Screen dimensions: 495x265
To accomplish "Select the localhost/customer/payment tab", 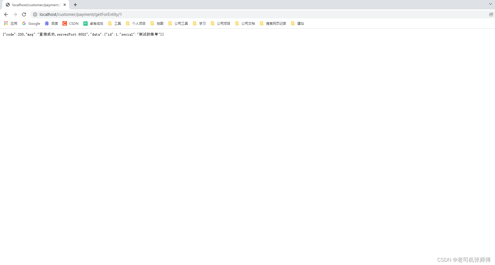I will pos(36,5).
